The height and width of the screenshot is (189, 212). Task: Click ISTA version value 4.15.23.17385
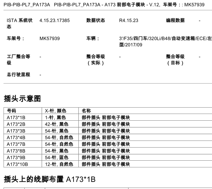54,21
